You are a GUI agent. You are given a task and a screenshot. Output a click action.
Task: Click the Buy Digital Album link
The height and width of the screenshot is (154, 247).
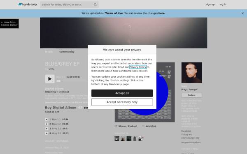61,108
